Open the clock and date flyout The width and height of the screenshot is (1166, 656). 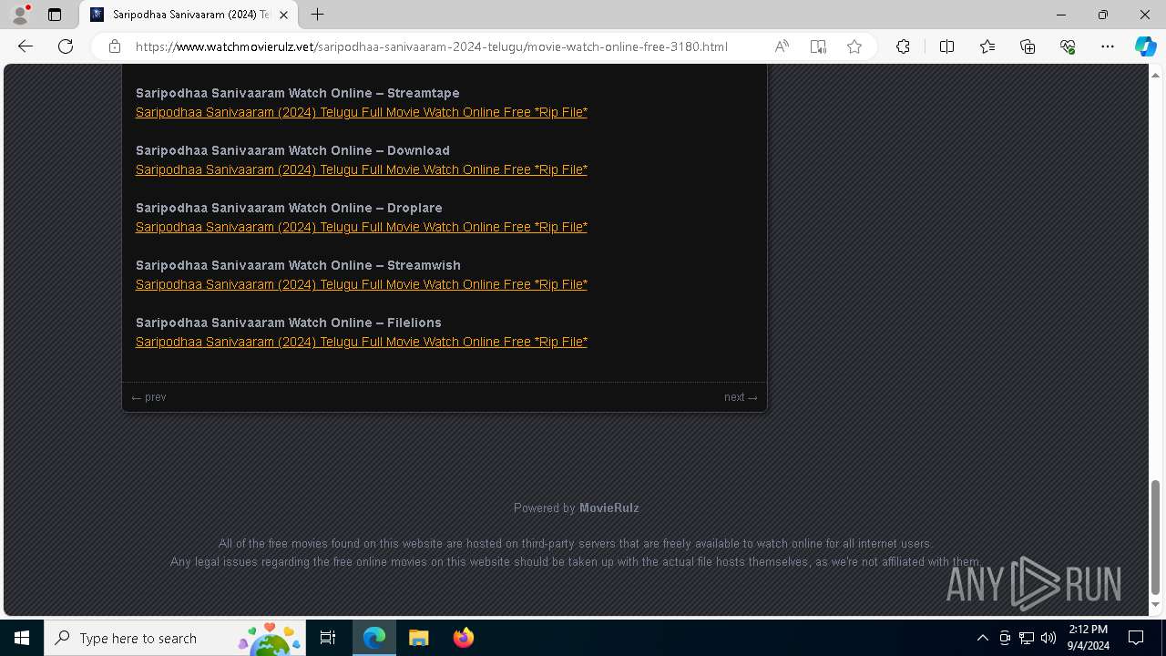(x=1088, y=638)
